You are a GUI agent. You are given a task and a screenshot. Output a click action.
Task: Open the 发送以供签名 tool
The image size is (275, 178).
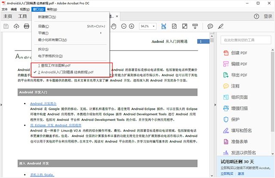pos(239,153)
